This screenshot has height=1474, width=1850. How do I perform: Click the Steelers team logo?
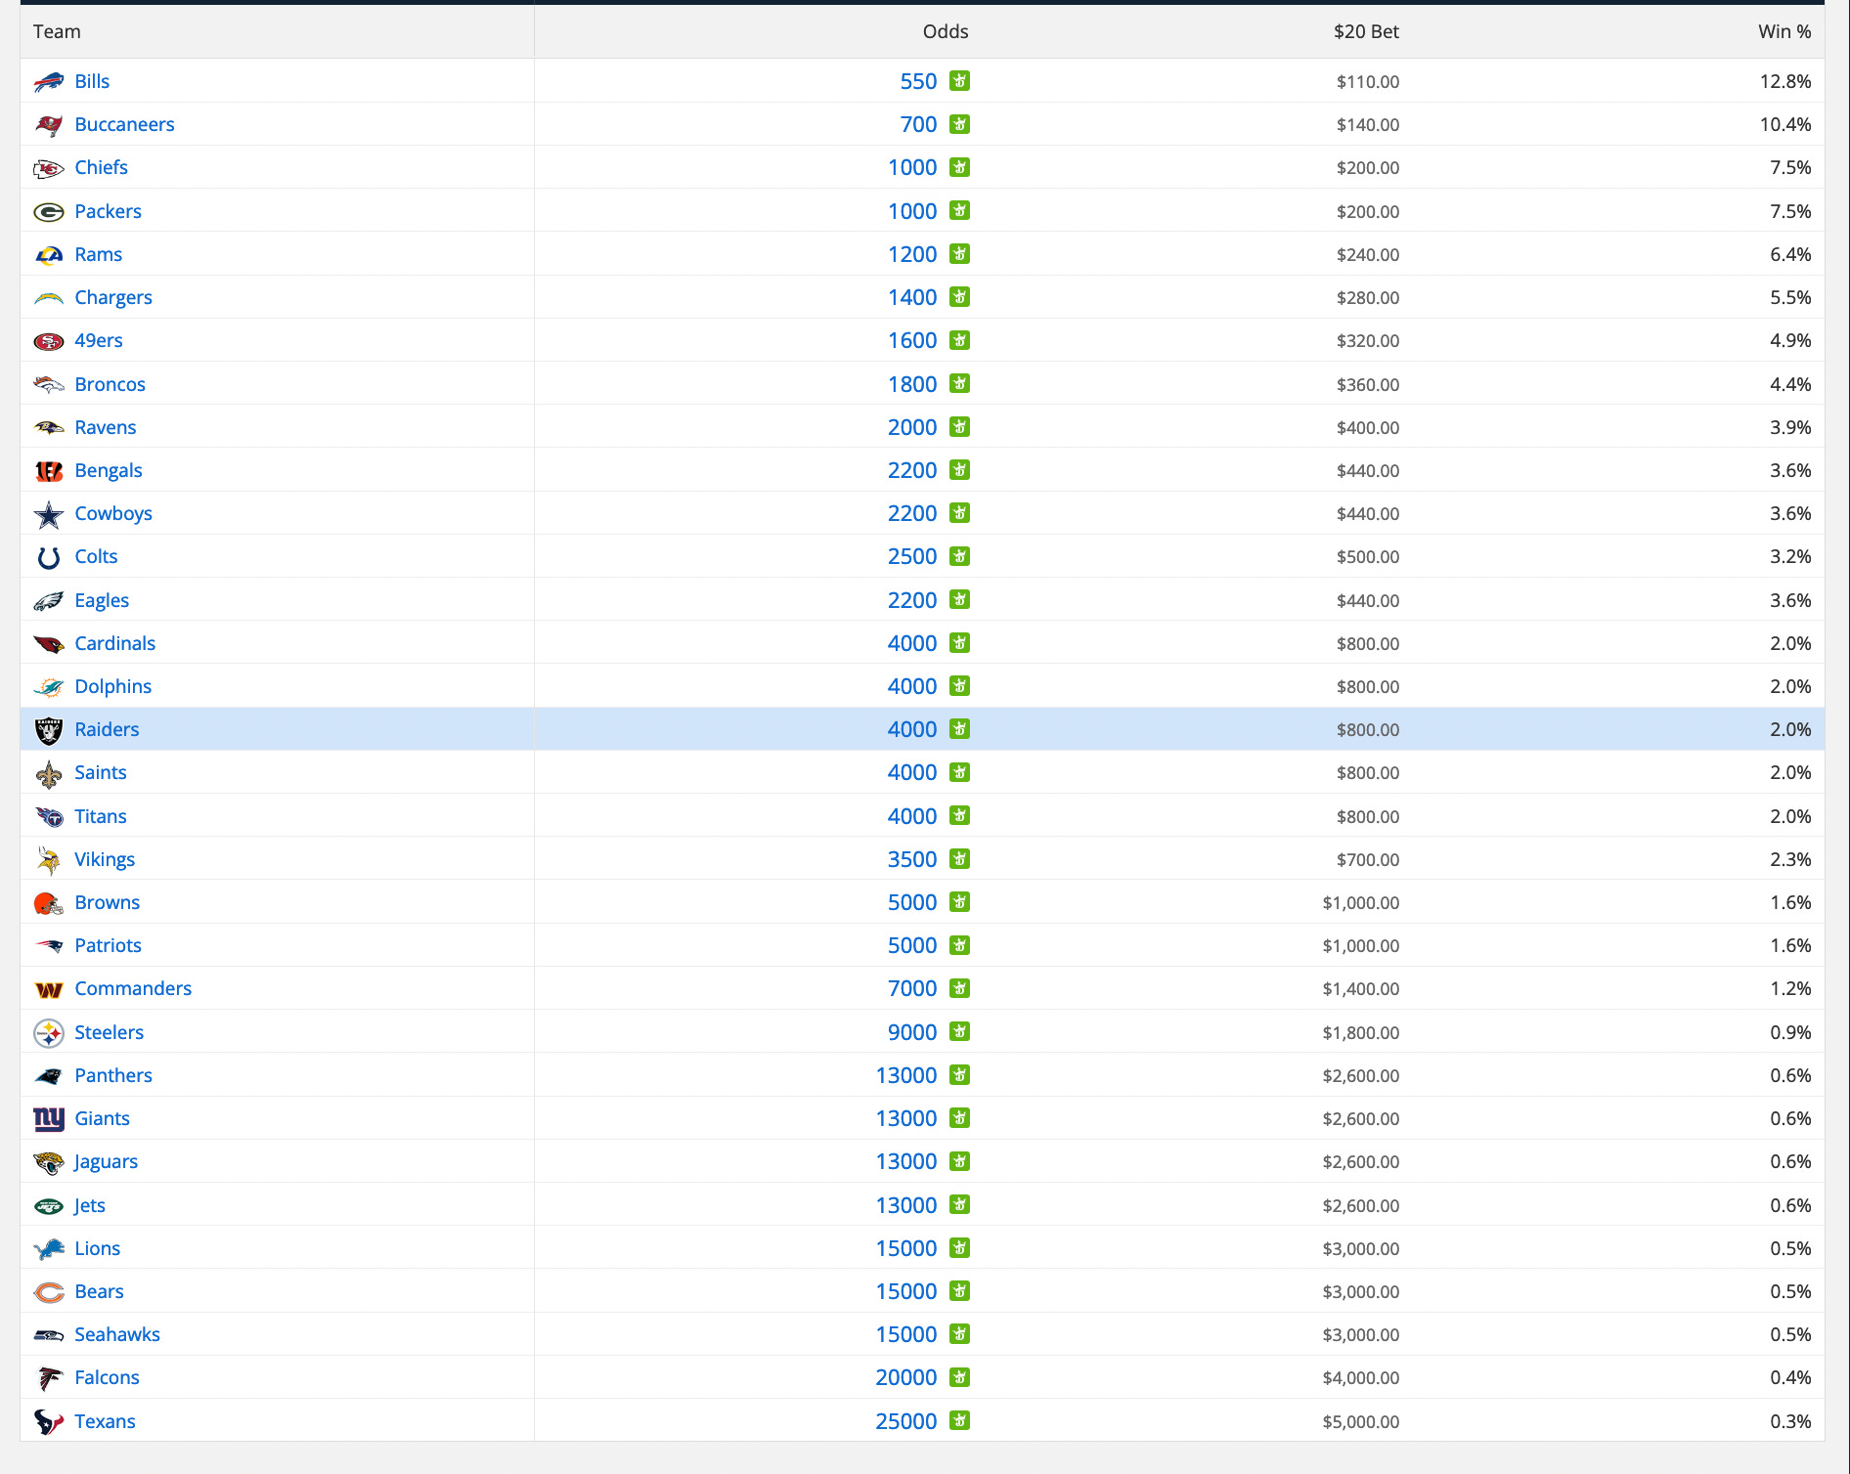click(x=49, y=1033)
